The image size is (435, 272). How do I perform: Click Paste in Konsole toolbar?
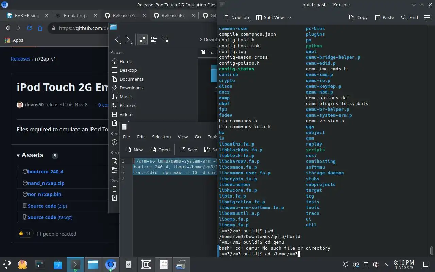(x=384, y=17)
